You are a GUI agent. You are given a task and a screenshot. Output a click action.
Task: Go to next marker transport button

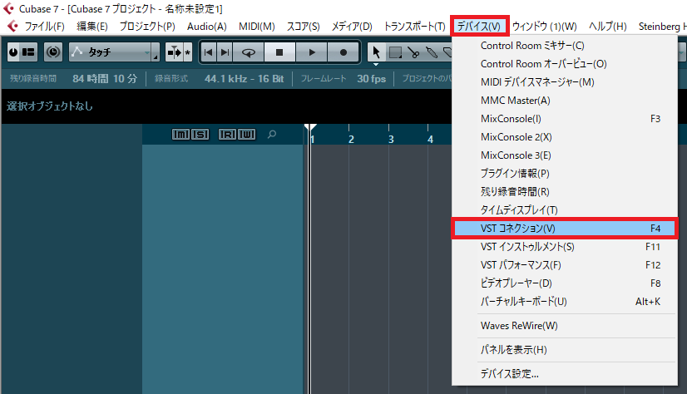tap(225, 52)
